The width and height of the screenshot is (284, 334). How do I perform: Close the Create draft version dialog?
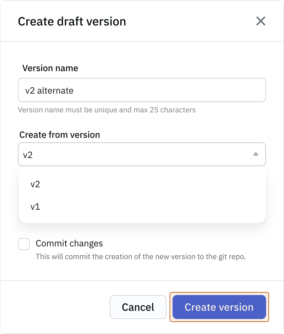pos(261,21)
